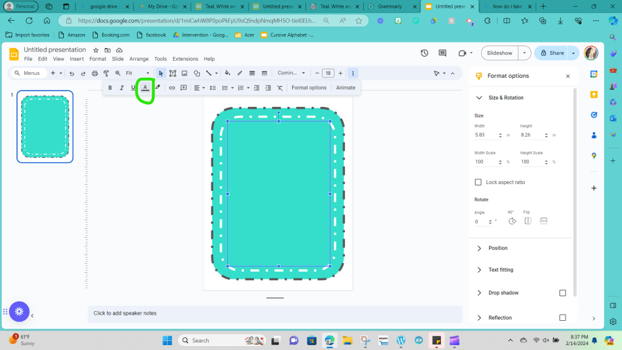The width and height of the screenshot is (622, 350).
Task: Click the print icon
Action: 95,73
